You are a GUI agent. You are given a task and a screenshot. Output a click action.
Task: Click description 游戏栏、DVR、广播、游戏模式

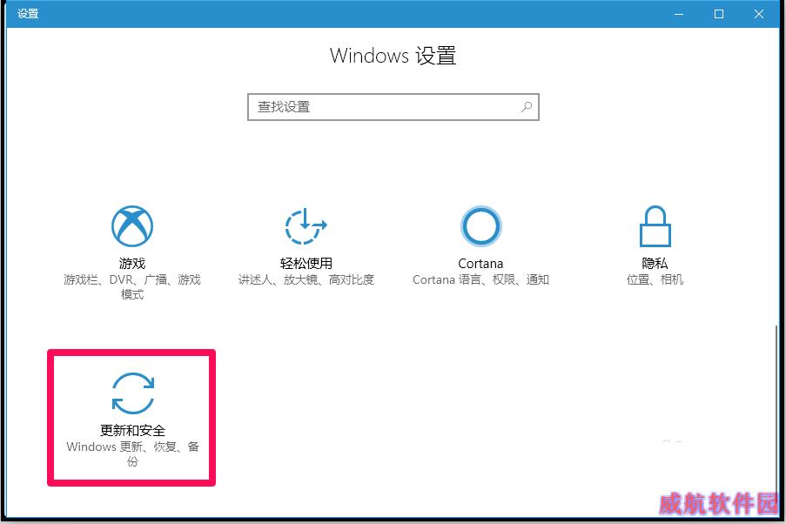pyautogui.click(x=132, y=287)
